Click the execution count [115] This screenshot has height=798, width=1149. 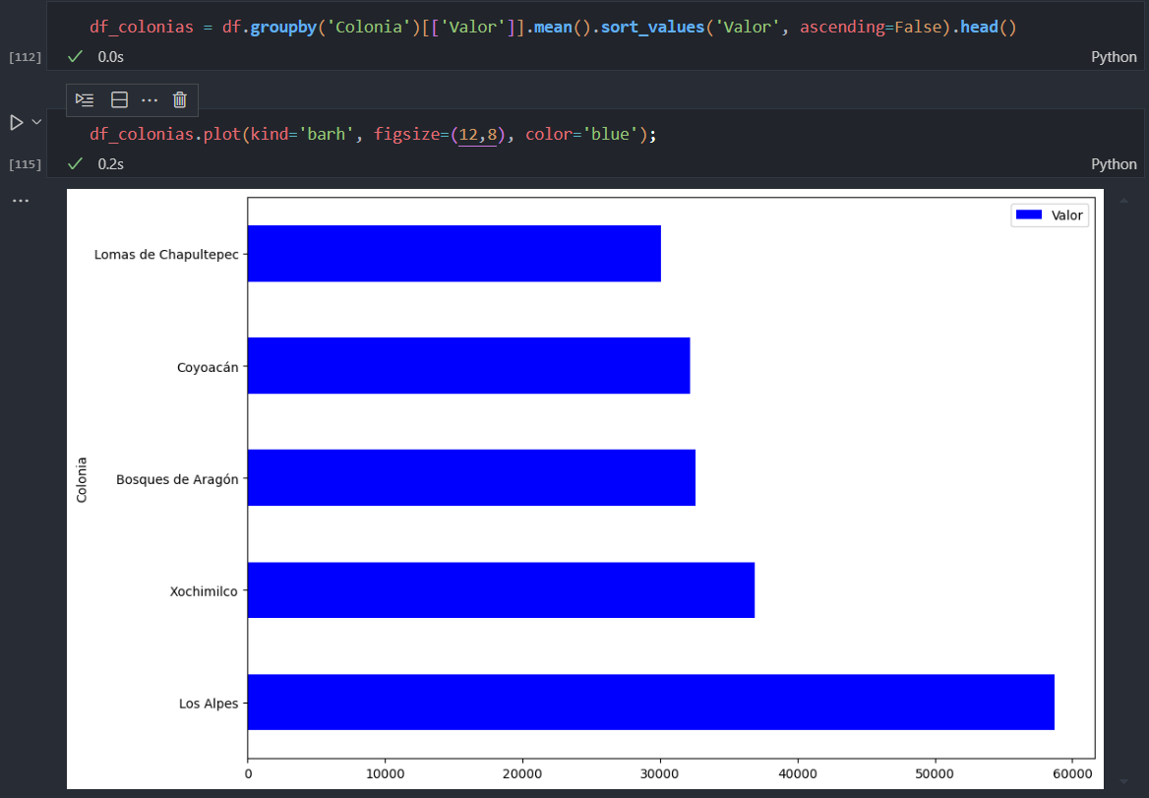(x=25, y=164)
